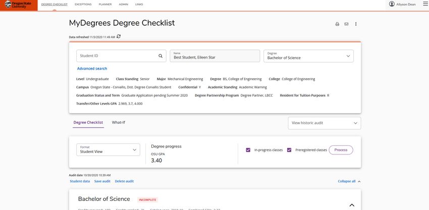The image size is (429, 210).
Task: Print the degree checklist
Action: pos(337,24)
